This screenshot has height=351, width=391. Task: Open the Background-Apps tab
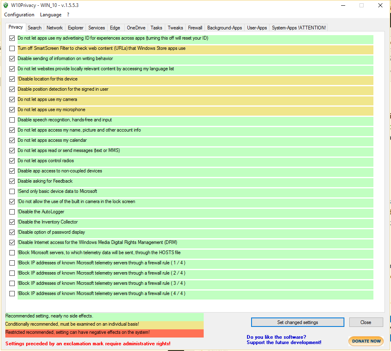point(225,28)
